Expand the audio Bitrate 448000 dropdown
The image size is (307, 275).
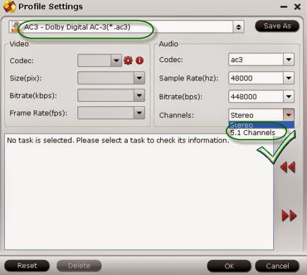pos(289,96)
